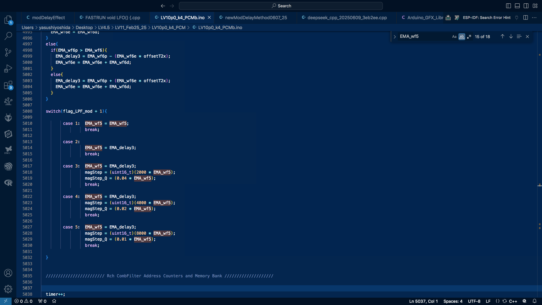The image size is (542, 305).
Task: Expand the replace field in find widget
Action: pyautogui.click(x=395, y=37)
